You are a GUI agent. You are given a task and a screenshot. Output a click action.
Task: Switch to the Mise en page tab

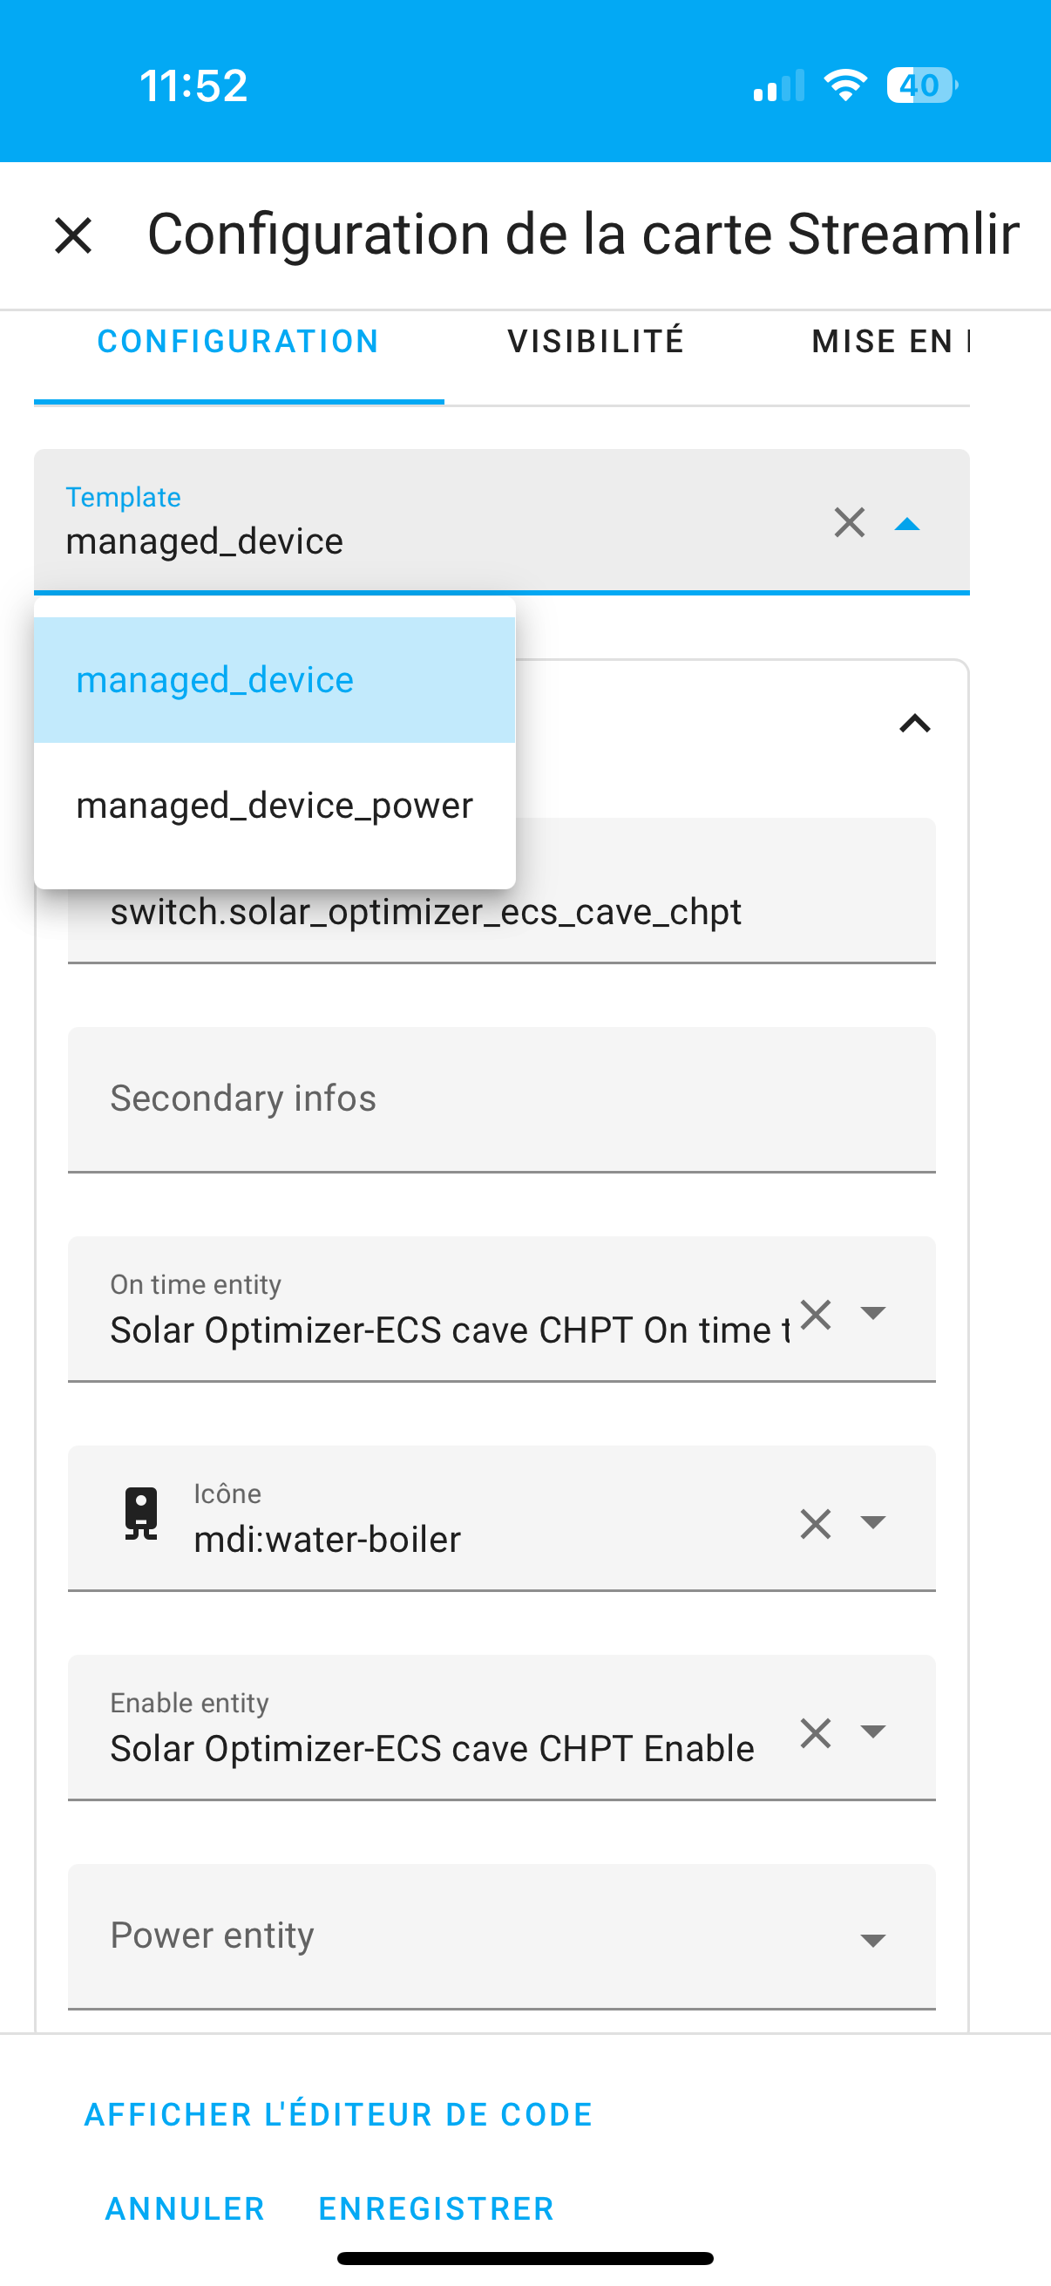(890, 342)
